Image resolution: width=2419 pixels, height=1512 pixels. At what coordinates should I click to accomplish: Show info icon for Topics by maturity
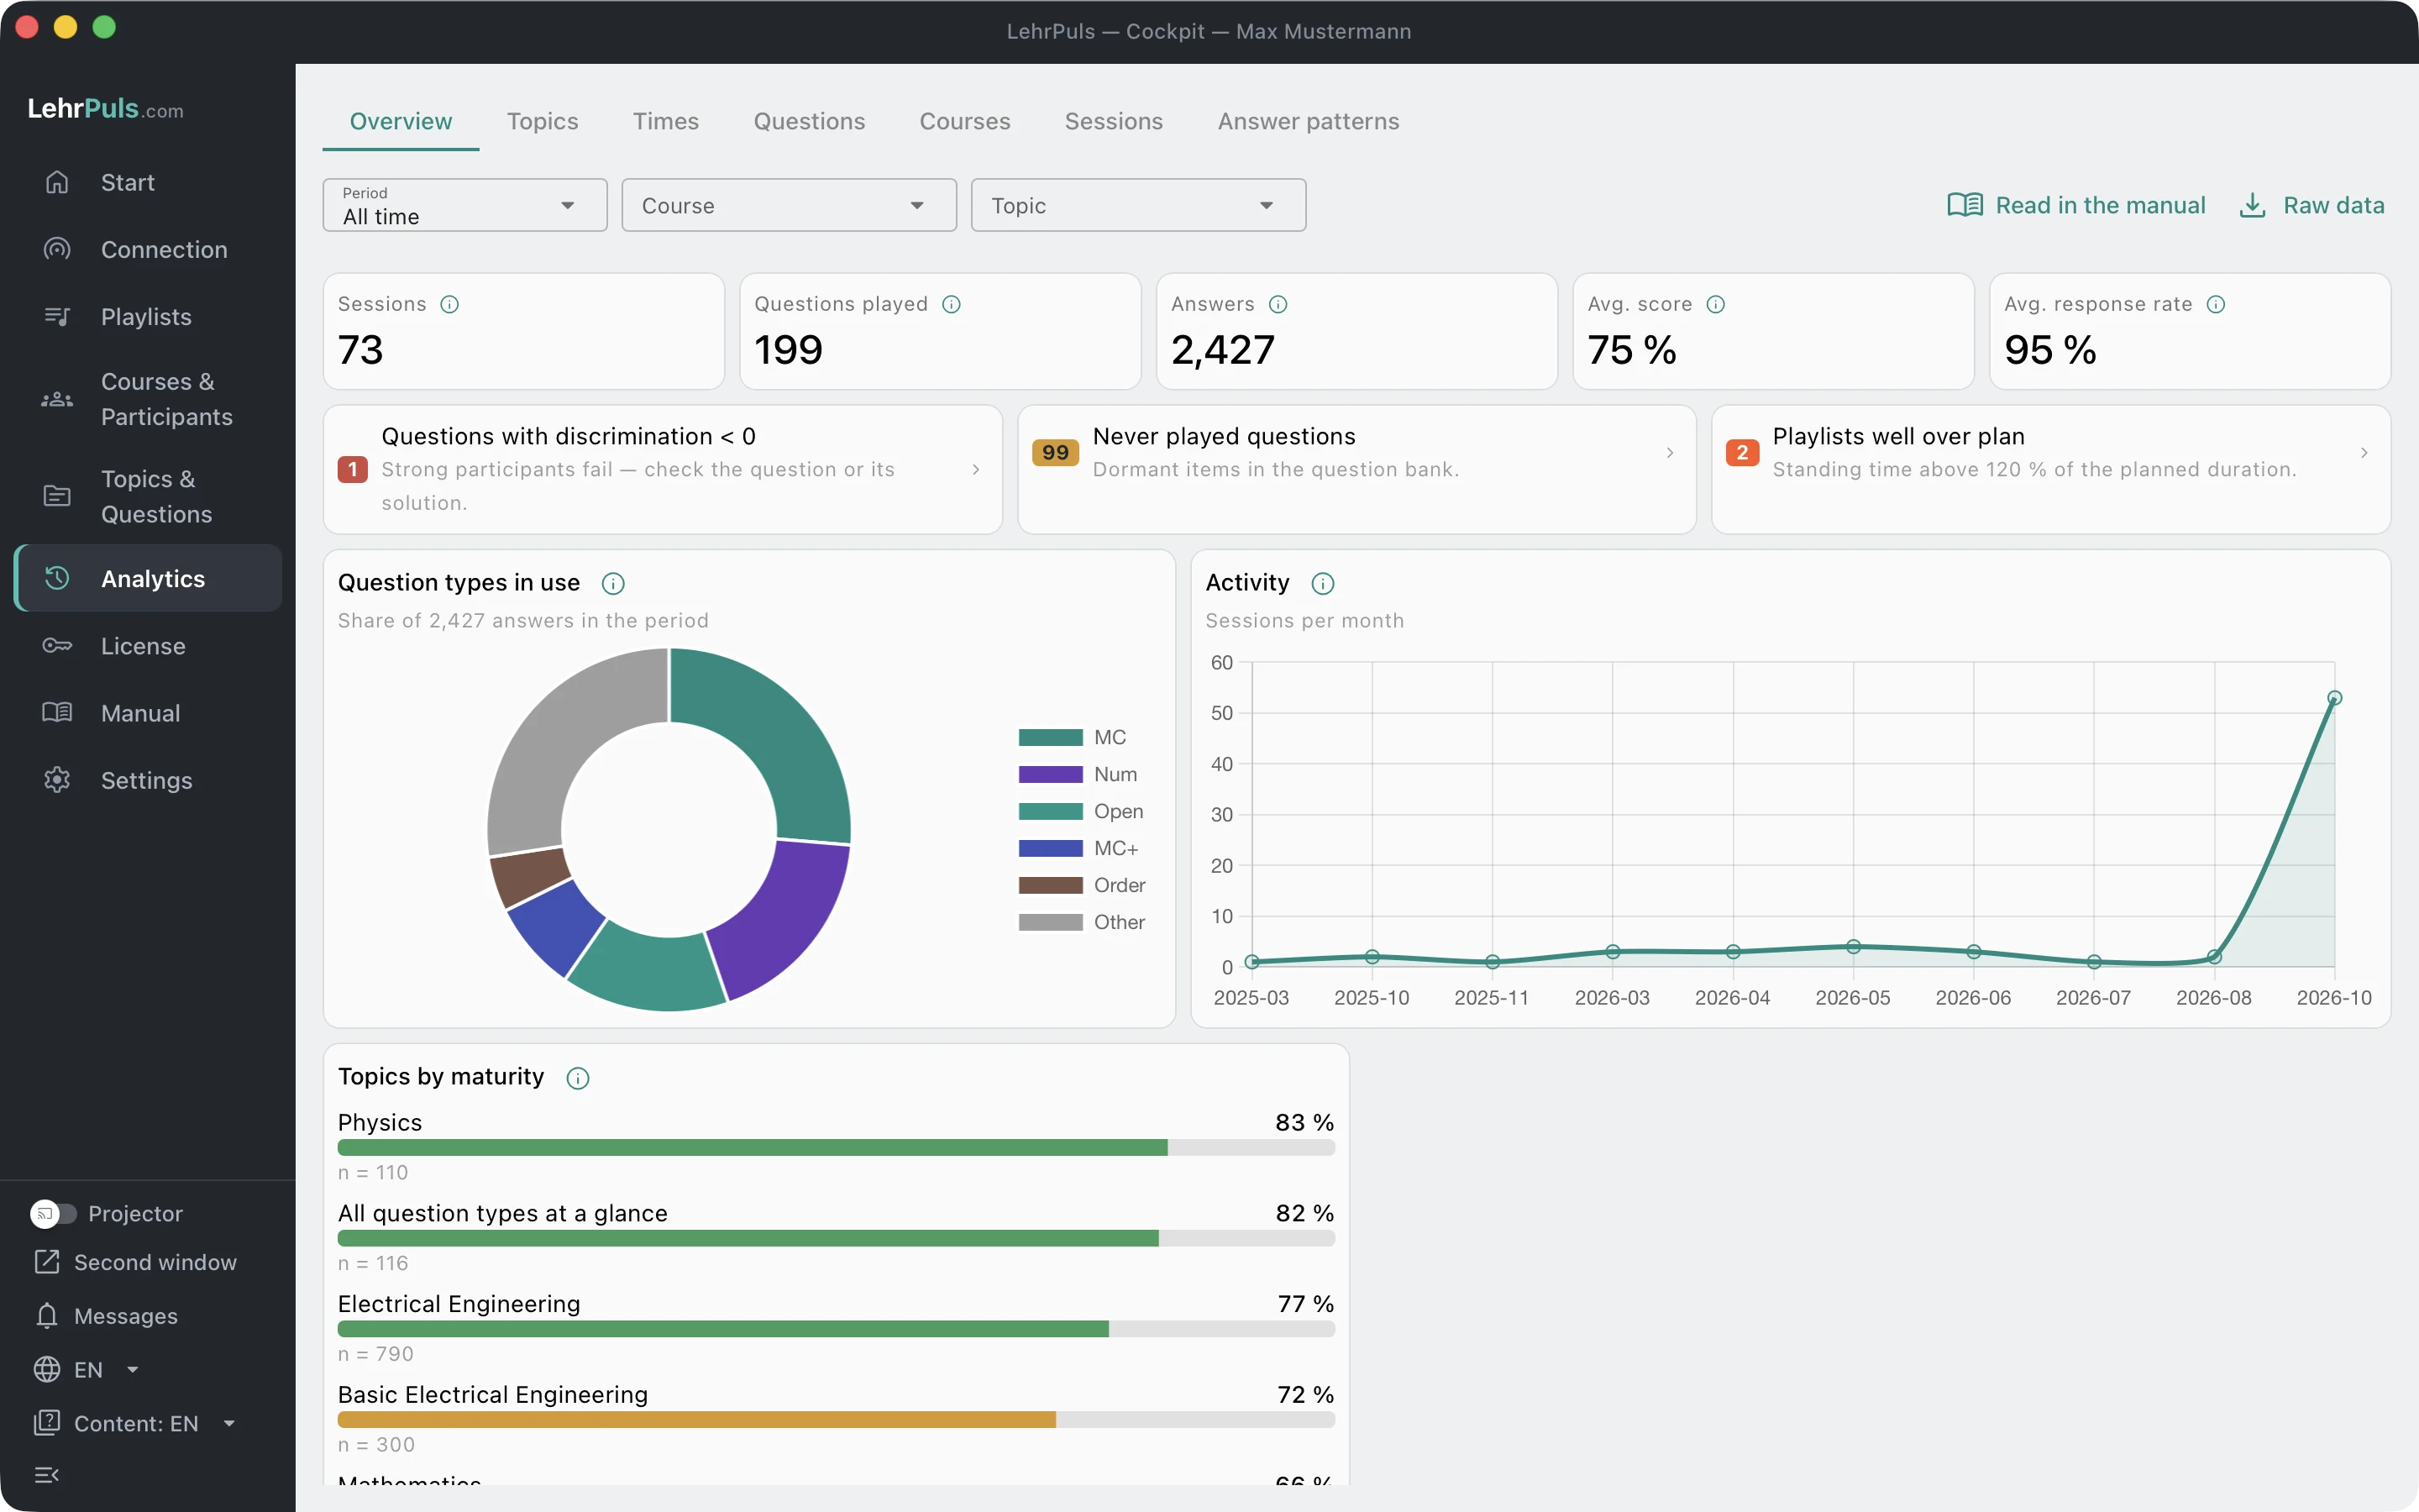(x=578, y=1077)
